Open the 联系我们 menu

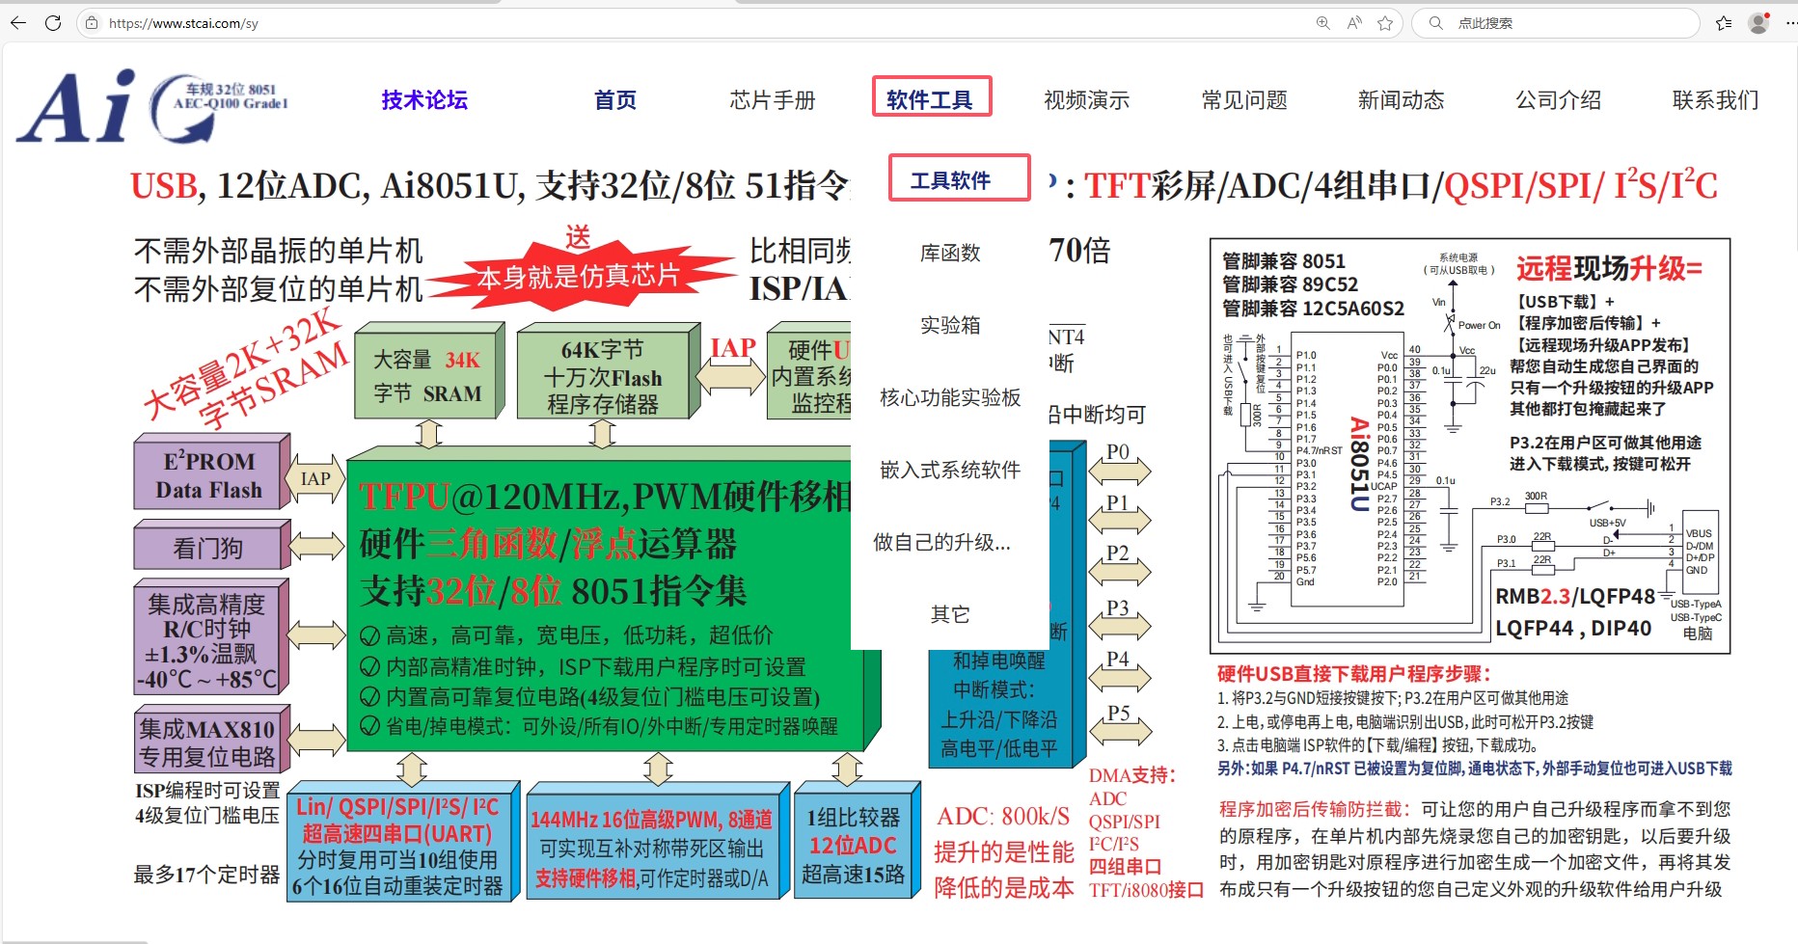tap(1716, 99)
